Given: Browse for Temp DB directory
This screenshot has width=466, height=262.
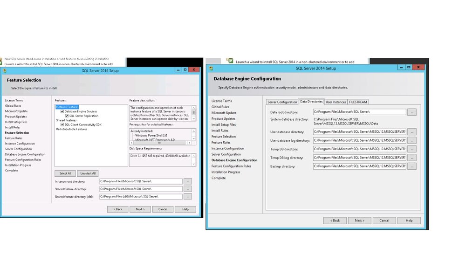Looking at the screenshot, I should (x=412, y=149).
